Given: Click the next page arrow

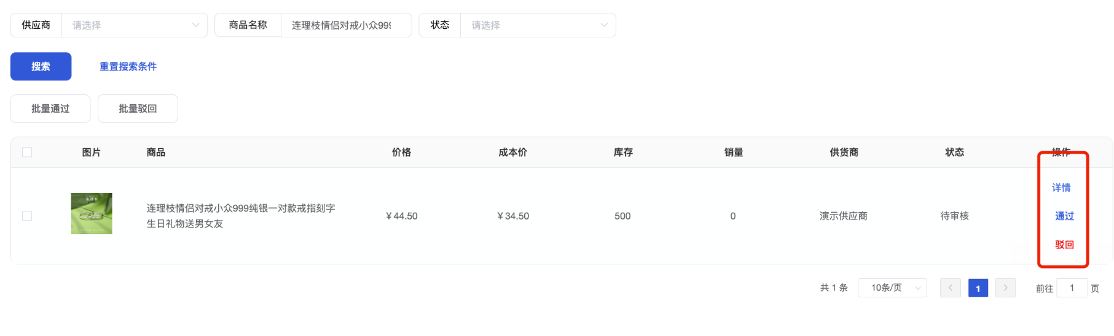Looking at the screenshot, I should tap(1005, 288).
